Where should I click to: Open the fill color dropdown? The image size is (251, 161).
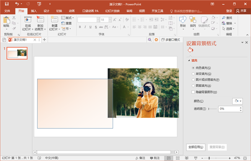click(x=238, y=101)
